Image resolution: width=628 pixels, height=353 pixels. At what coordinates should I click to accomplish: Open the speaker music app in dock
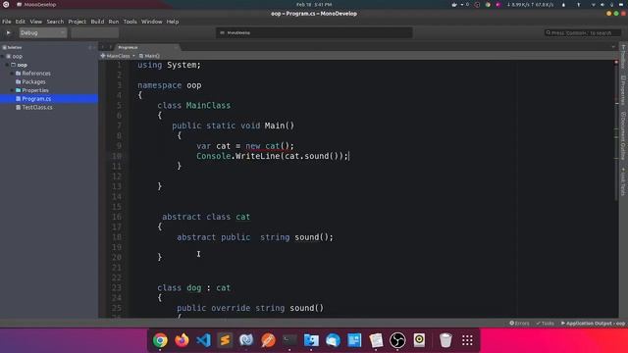419,340
